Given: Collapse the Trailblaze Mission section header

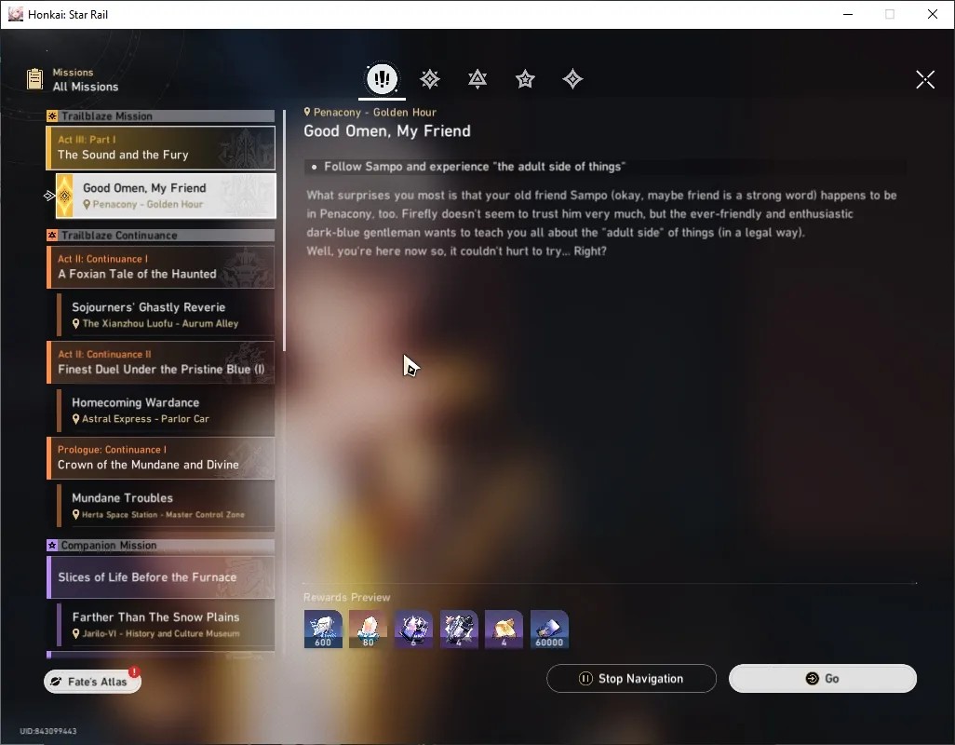Looking at the screenshot, I should (161, 115).
